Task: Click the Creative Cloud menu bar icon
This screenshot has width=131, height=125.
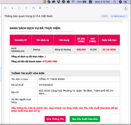Action: coord(54,2)
